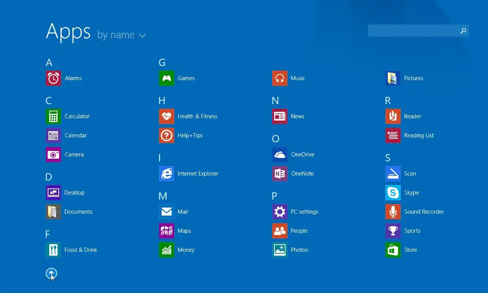Image resolution: width=488 pixels, height=293 pixels.
Task: Open the Mail app icon
Action: [x=167, y=212]
